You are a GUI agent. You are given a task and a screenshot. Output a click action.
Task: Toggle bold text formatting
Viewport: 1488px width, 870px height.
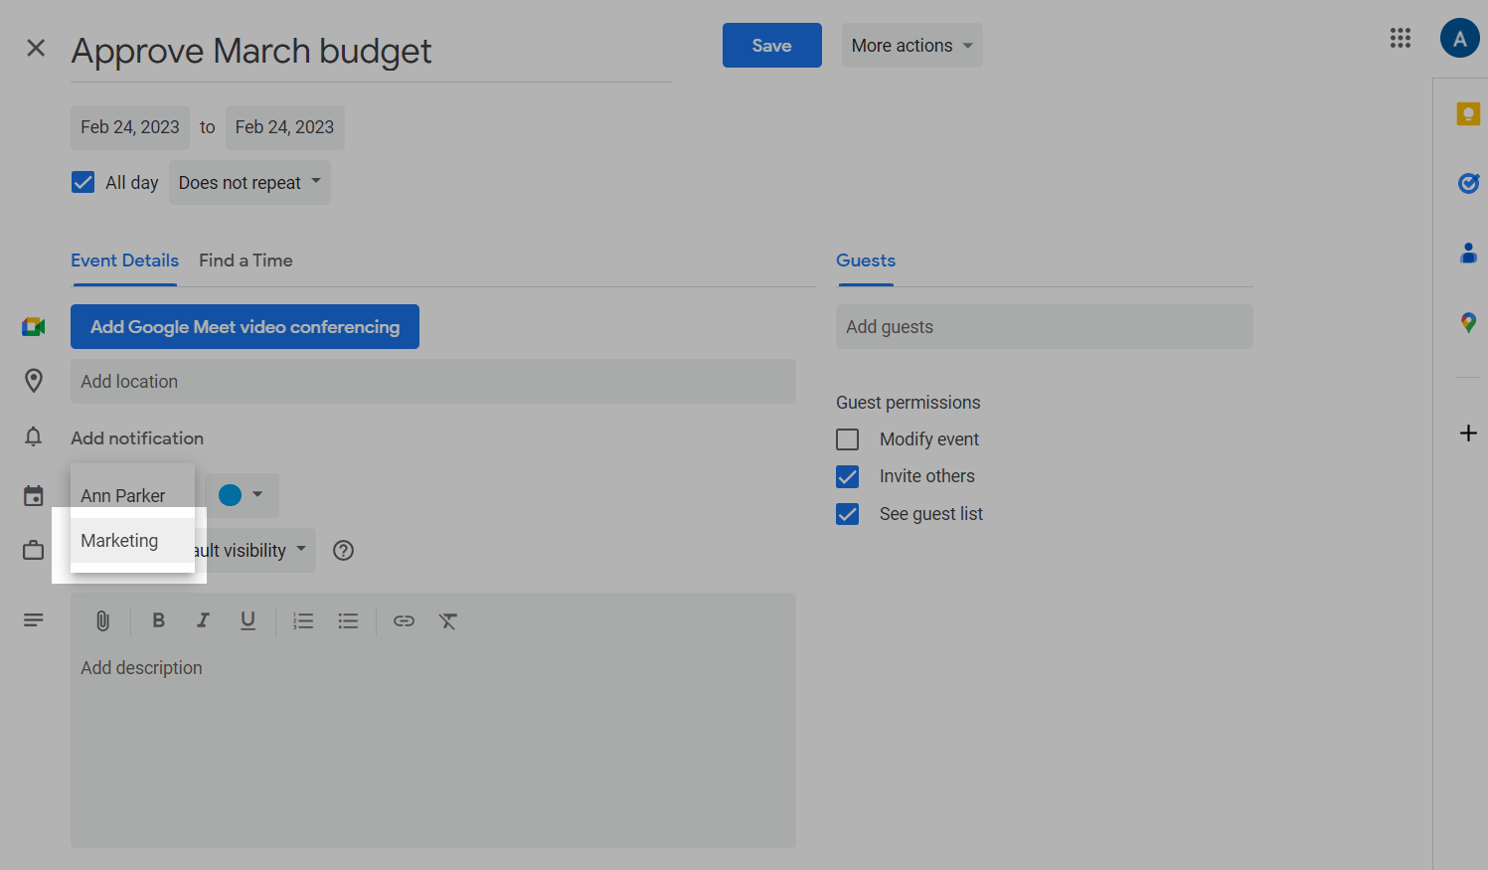tap(158, 620)
